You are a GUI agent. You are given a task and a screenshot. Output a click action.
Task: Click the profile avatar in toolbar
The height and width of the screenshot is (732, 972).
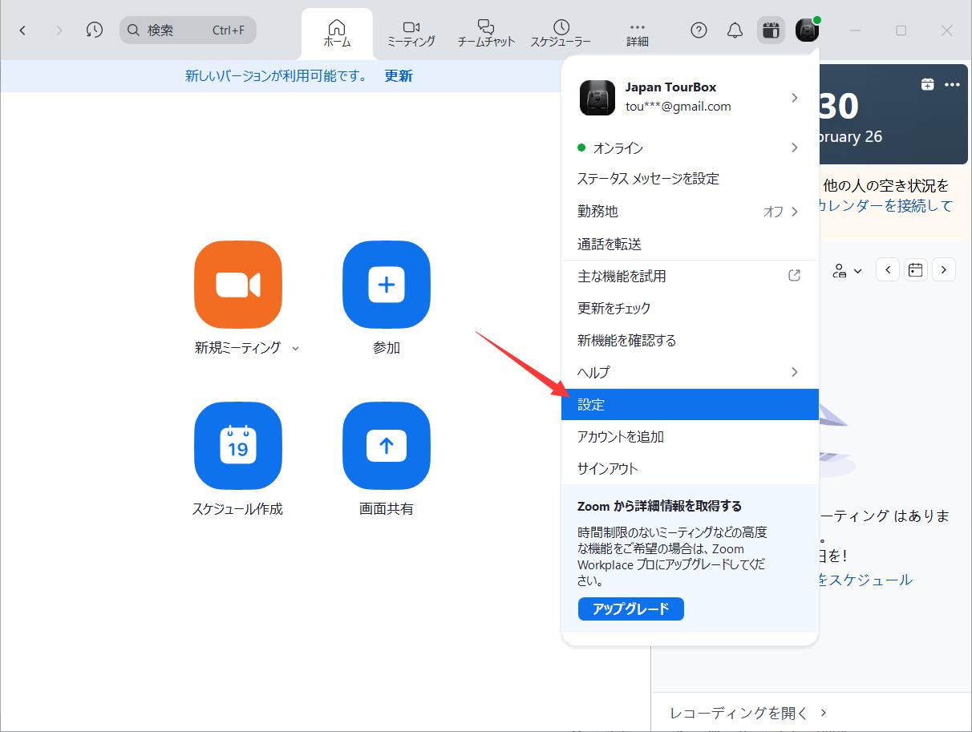(807, 30)
